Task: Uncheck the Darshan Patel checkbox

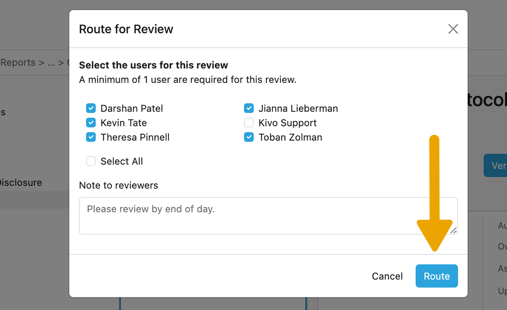Action: pyautogui.click(x=91, y=108)
